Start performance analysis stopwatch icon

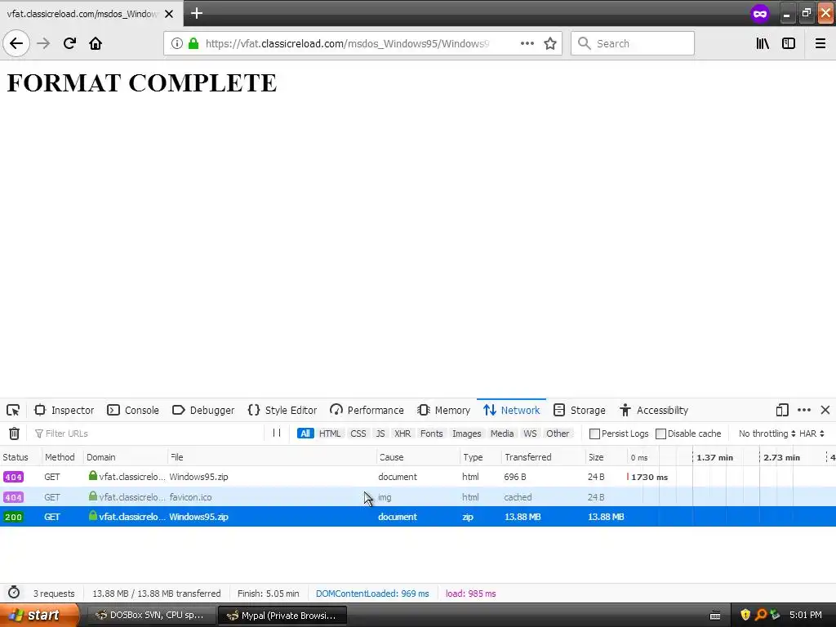point(14,593)
